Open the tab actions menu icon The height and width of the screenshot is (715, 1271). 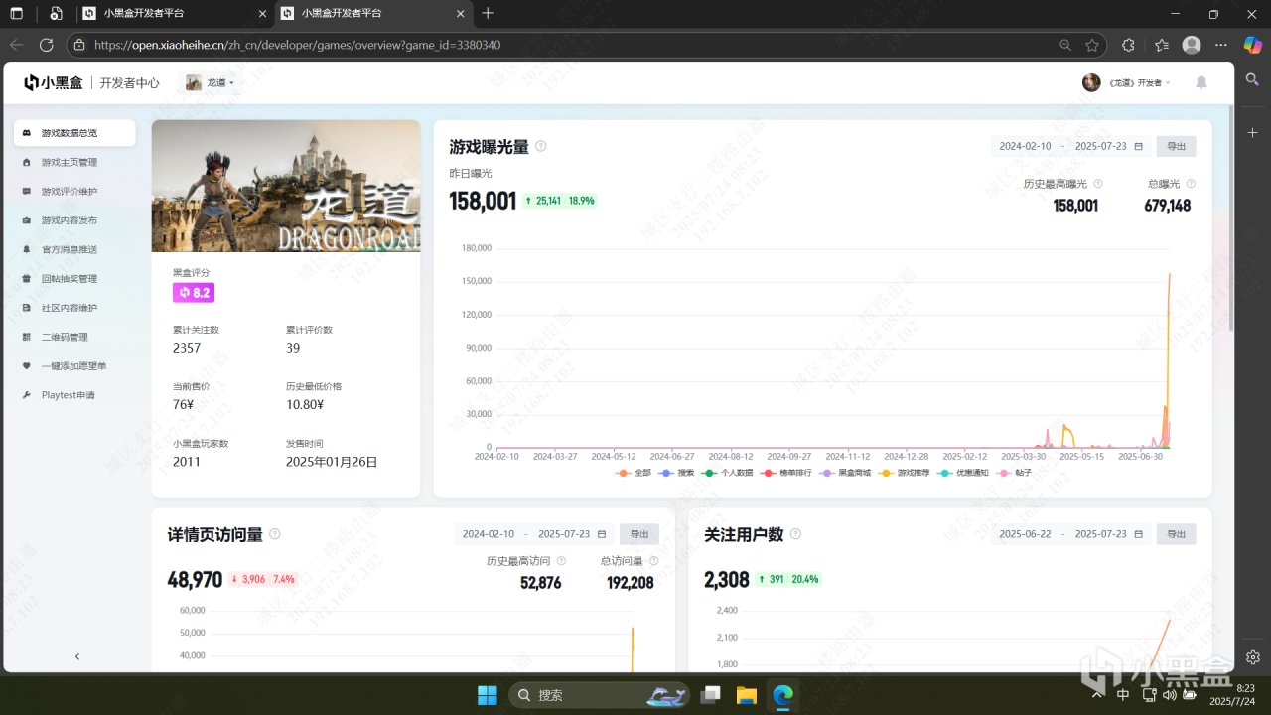[17, 13]
